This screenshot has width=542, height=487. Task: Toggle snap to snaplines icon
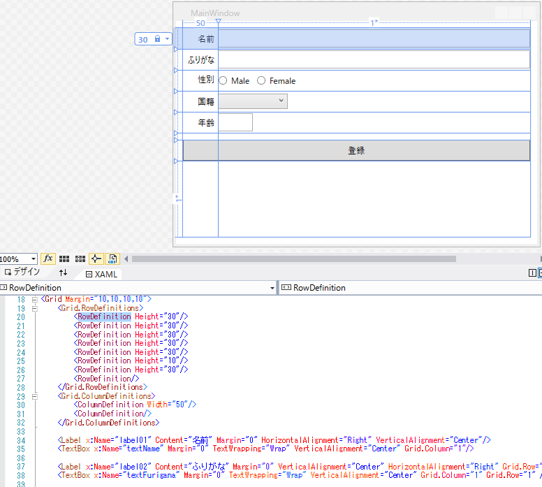96,259
